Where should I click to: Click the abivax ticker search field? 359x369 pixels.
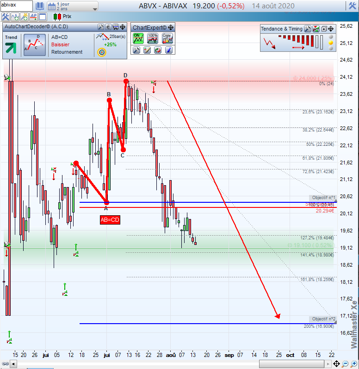(x=17, y=6)
